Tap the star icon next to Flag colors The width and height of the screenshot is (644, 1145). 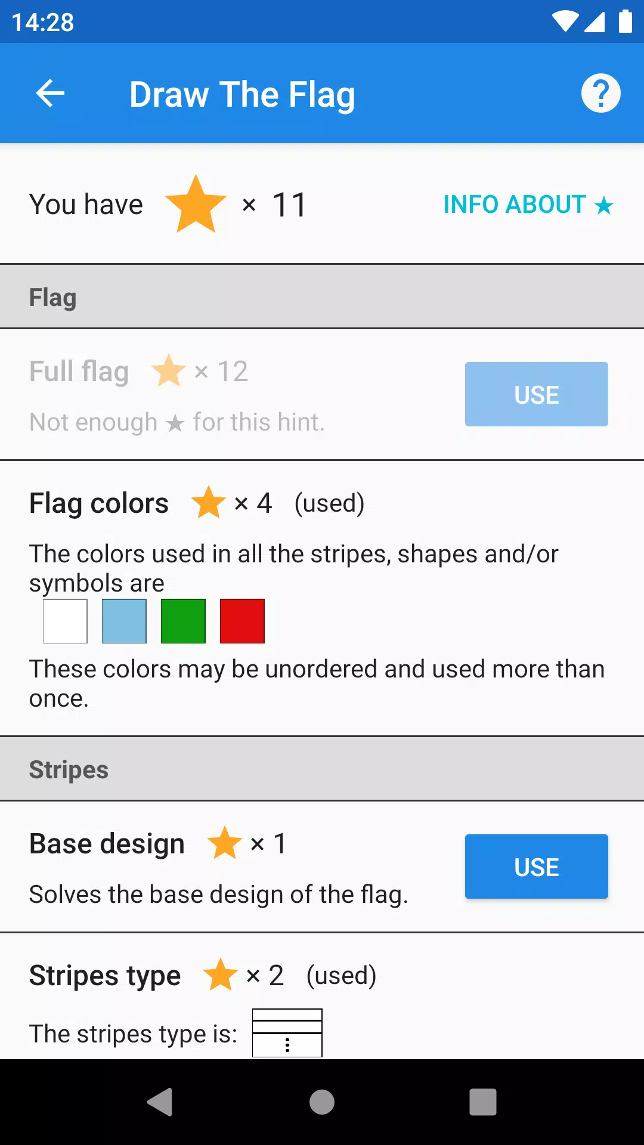[209, 503]
